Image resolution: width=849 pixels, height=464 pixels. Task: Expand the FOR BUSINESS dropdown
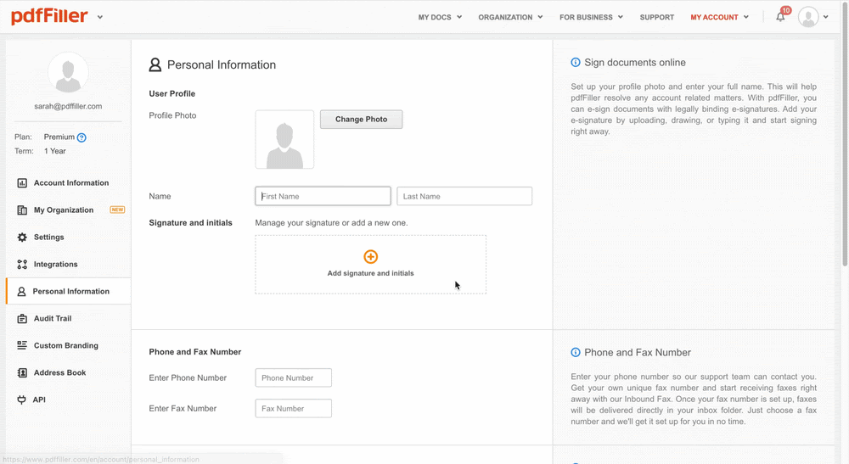(591, 17)
